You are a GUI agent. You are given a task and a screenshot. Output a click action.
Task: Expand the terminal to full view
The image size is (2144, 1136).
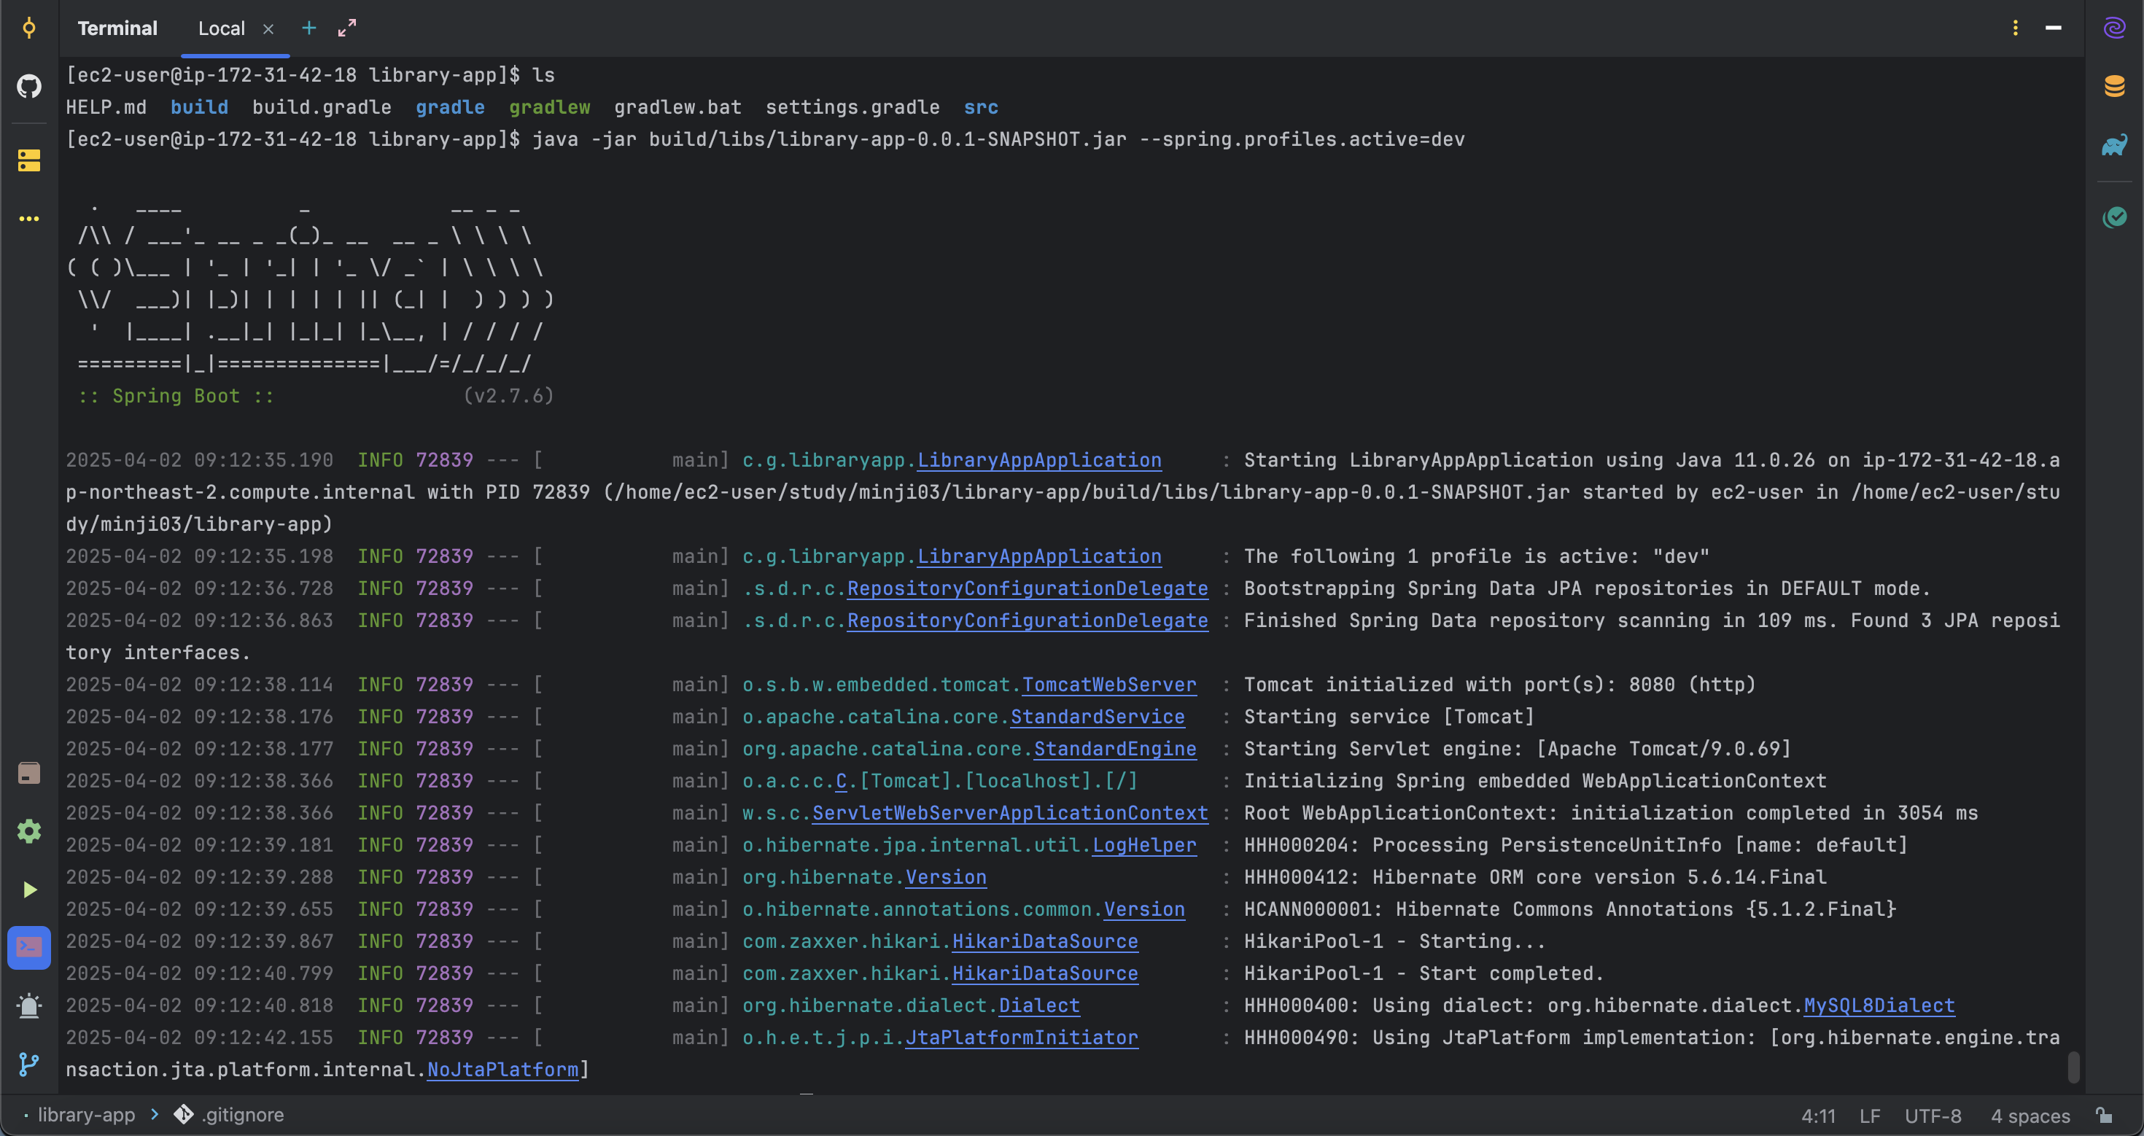pyautogui.click(x=347, y=28)
